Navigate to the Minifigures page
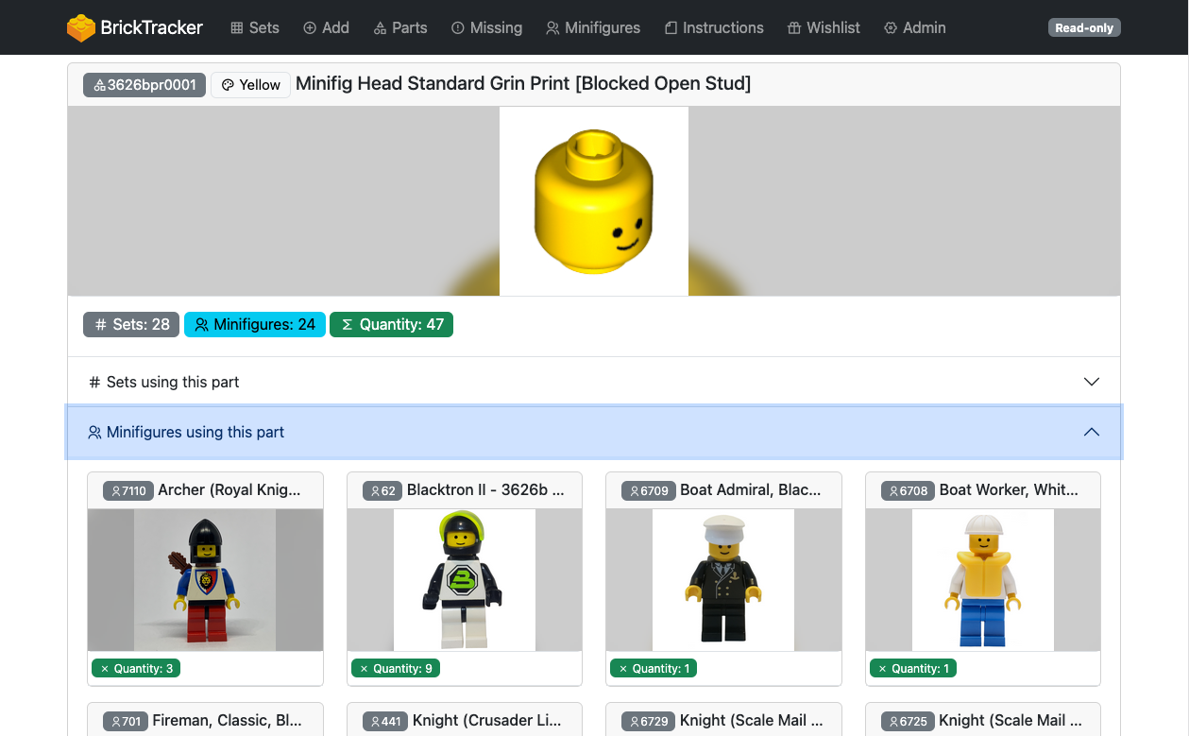 pos(593,27)
